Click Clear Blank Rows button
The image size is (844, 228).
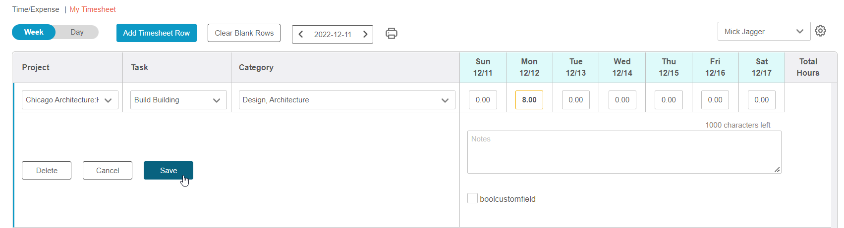point(244,33)
